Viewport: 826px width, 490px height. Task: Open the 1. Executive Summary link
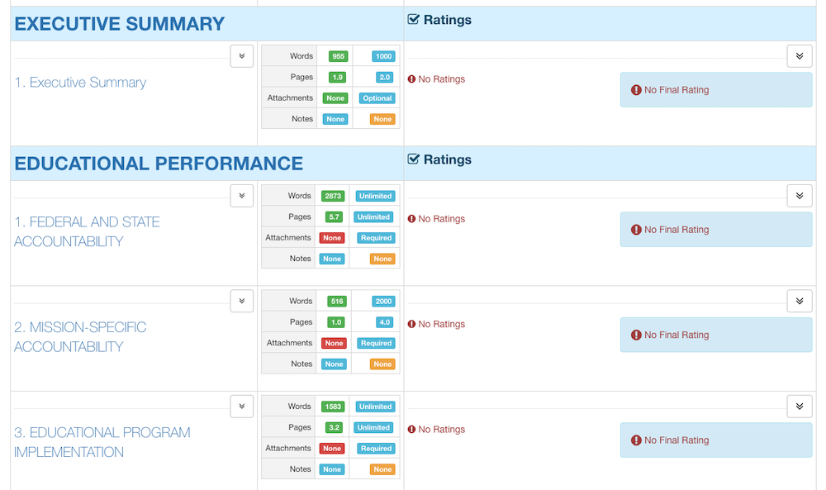tap(80, 83)
